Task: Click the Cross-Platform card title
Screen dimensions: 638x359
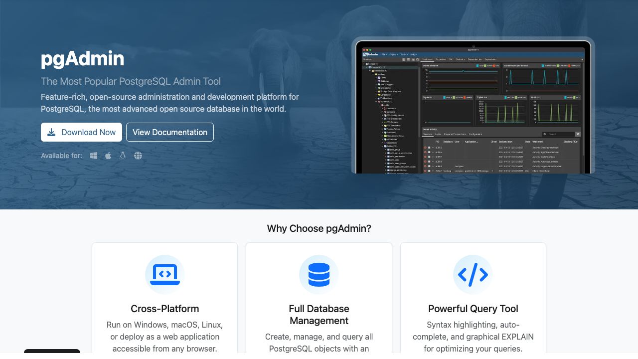Action: pos(165,309)
